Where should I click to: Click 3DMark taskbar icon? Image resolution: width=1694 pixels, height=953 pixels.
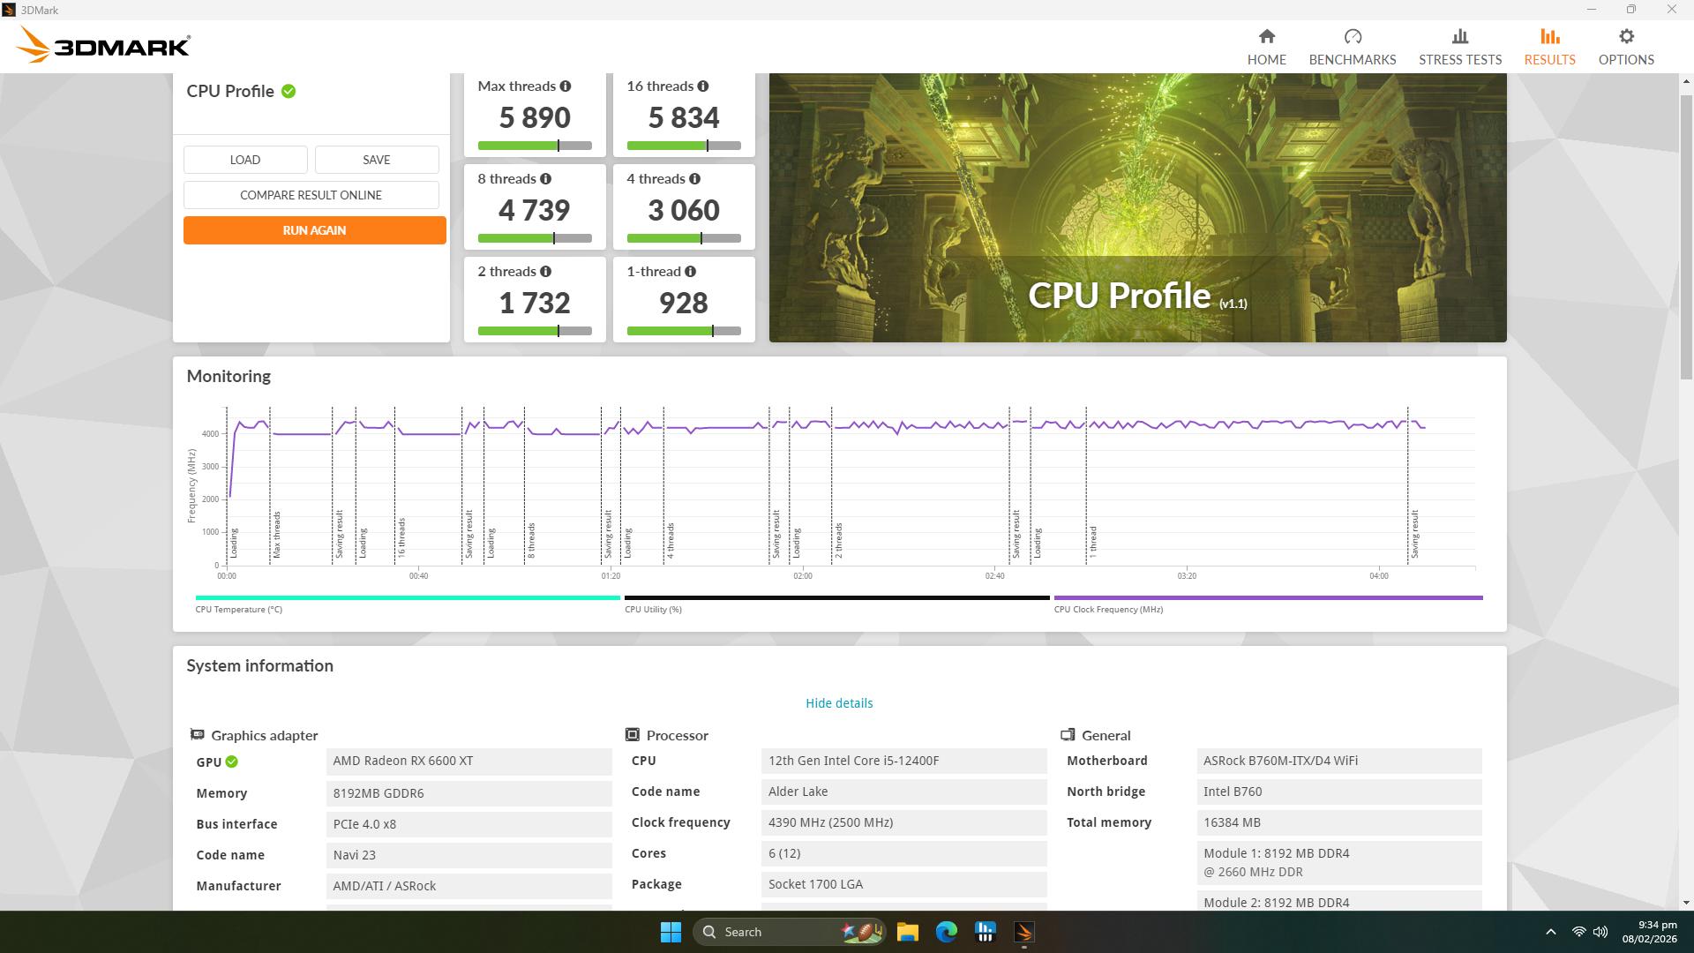pos(1024,932)
